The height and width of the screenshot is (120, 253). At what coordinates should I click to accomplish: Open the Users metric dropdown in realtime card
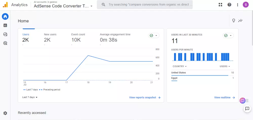[x=225, y=66]
